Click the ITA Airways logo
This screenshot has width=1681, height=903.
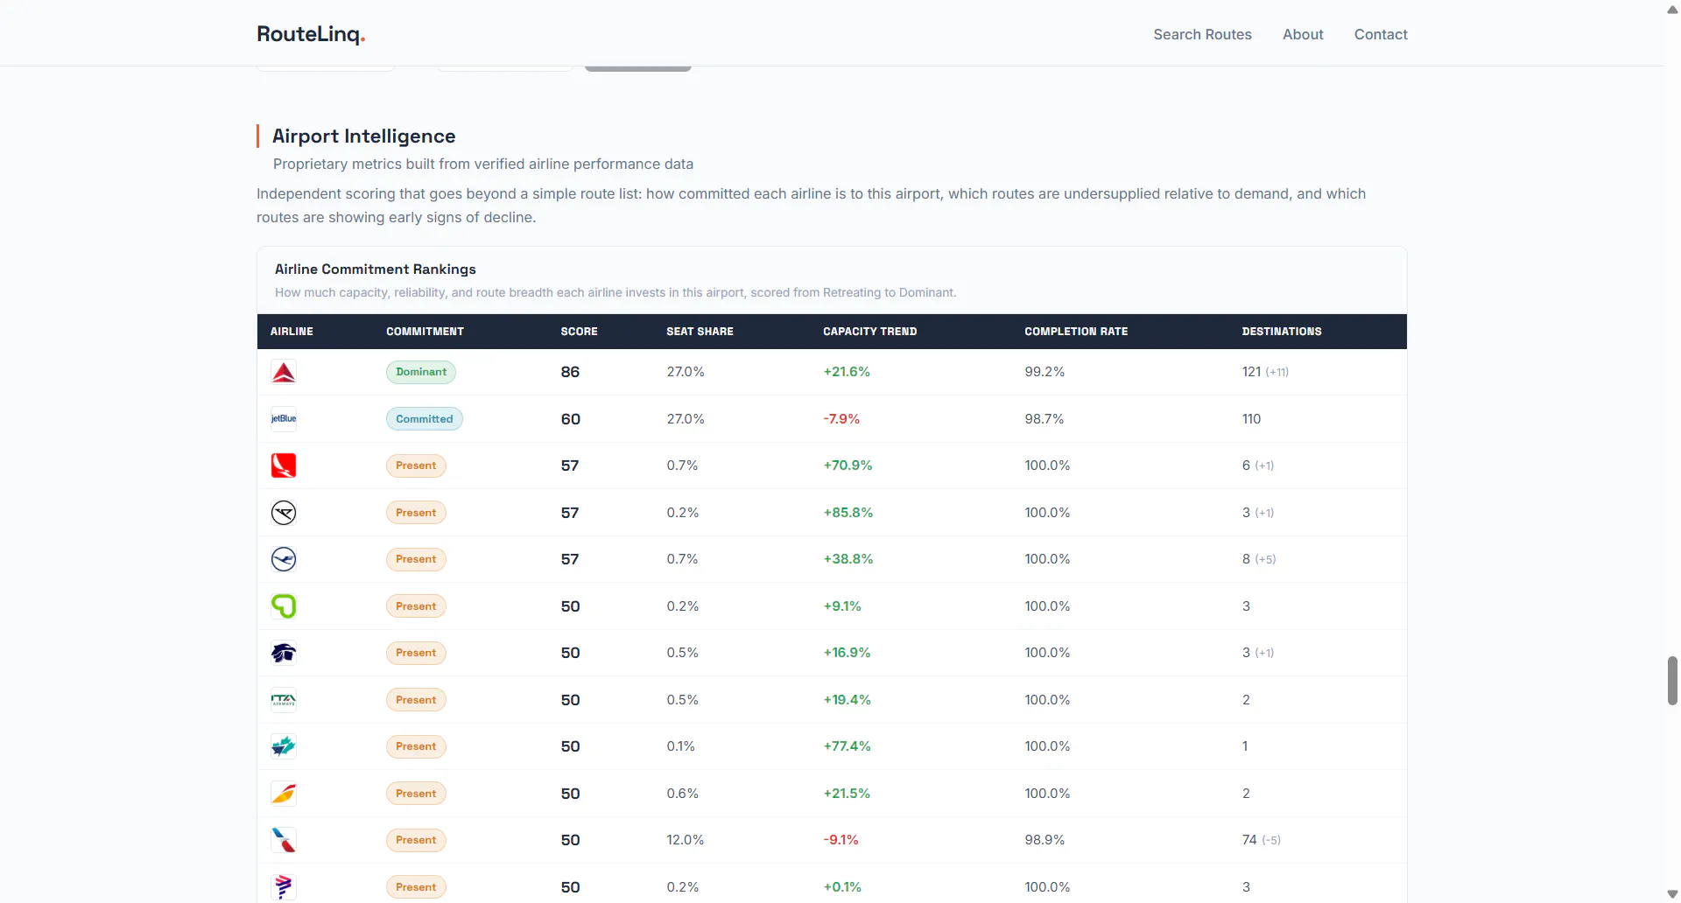[x=284, y=700]
